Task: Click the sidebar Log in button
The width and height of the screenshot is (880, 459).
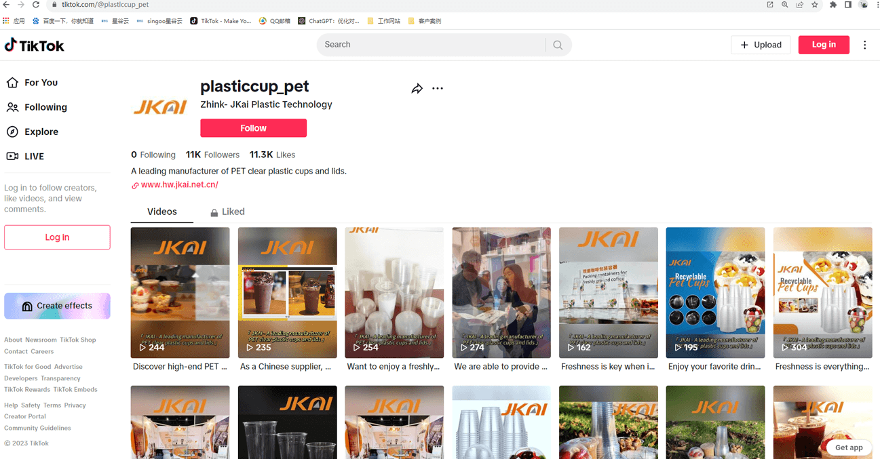Action: 57,237
